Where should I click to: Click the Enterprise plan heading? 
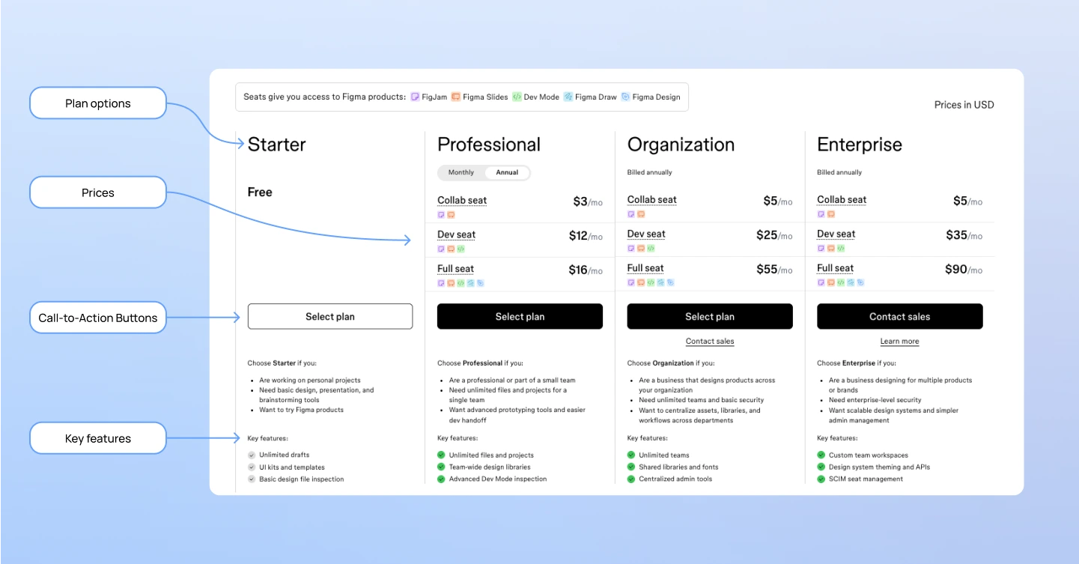pyautogui.click(x=860, y=145)
